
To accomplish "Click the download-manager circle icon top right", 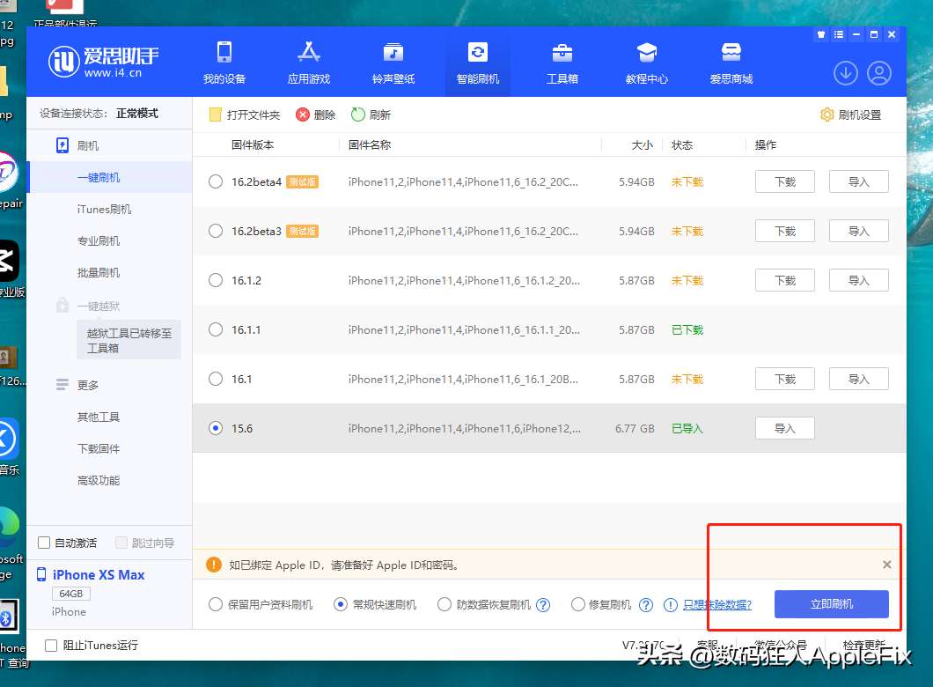I will coord(845,73).
